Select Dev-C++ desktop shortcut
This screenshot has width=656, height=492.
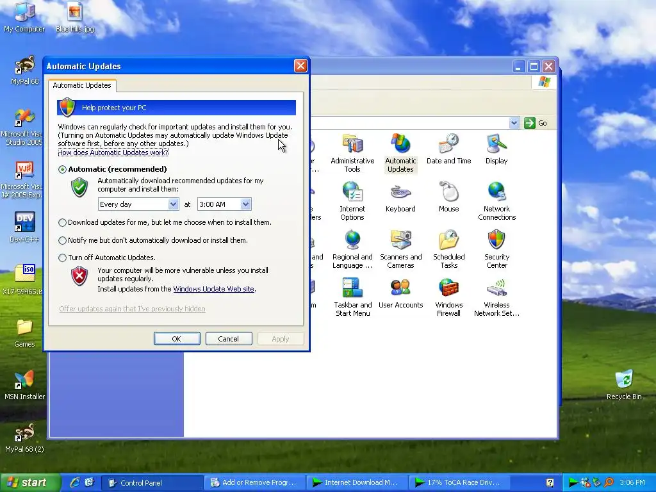click(24, 227)
